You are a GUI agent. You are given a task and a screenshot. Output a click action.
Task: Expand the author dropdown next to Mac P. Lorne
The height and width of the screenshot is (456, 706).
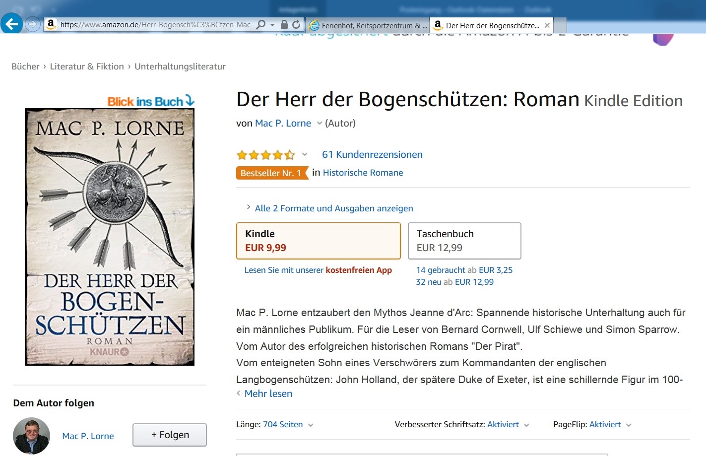(x=320, y=124)
